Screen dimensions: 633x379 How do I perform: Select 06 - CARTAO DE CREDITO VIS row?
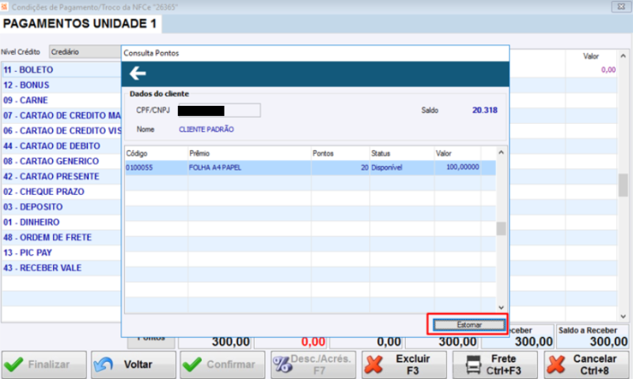tap(62, 131)
